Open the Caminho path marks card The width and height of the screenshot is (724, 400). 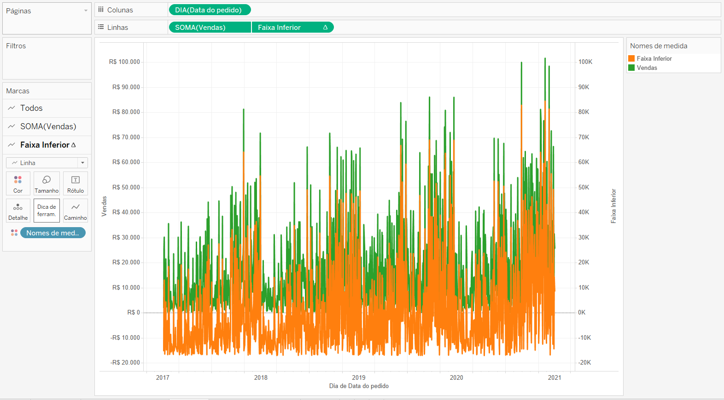76,211
